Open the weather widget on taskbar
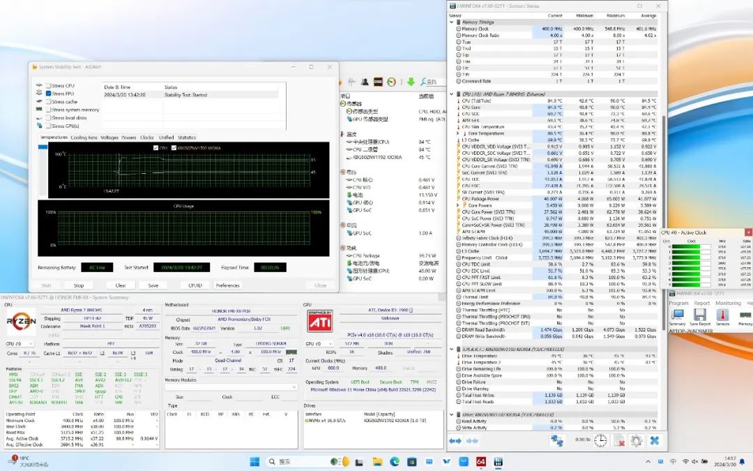The height and width of the screenshot is (471, 753). click(29, 461)
